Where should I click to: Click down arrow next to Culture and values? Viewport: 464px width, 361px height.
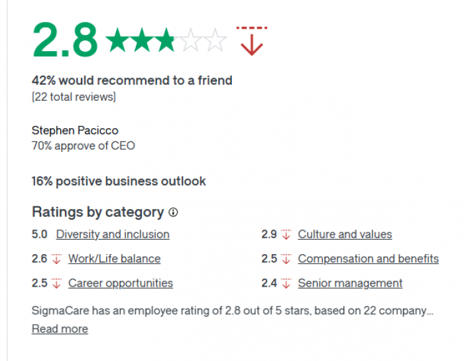pos(286,234)
